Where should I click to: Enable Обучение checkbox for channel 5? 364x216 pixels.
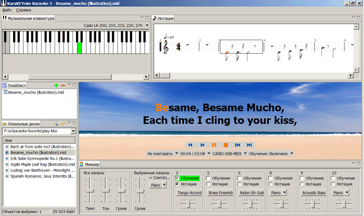[208, 178]
